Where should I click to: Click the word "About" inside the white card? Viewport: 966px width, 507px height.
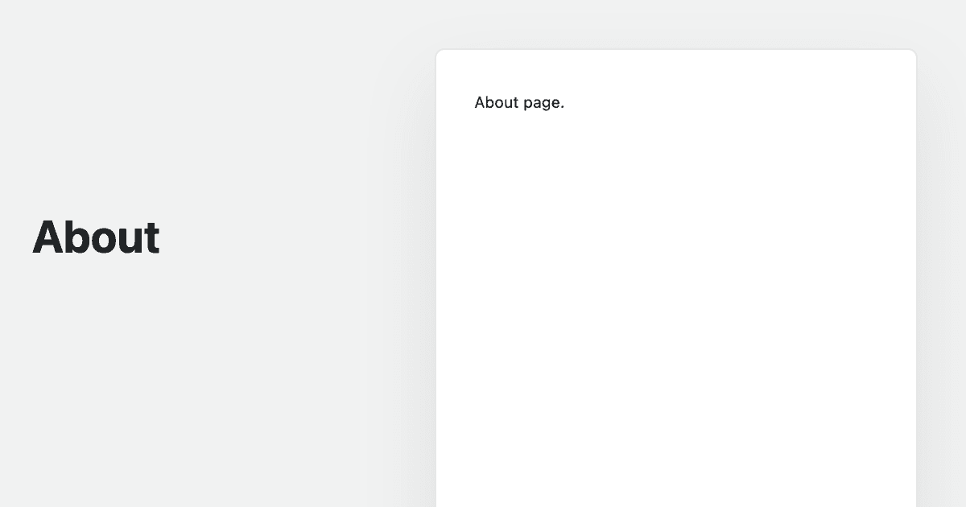pos(495,103)
